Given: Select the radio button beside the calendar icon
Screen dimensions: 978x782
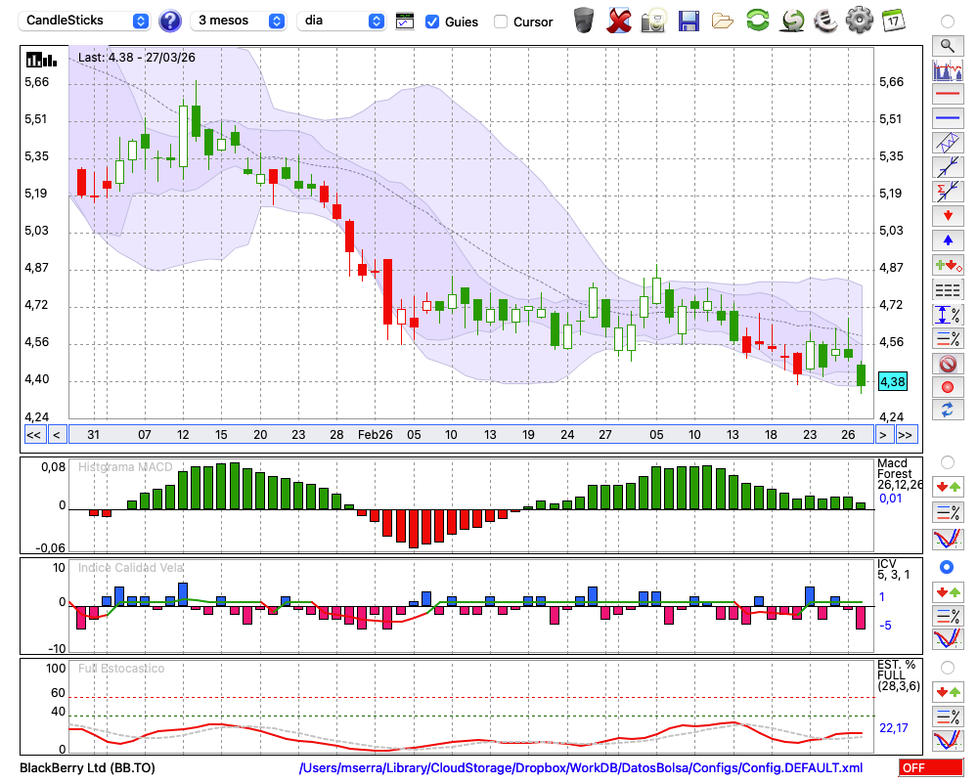Looking at the screenshot, I should pyautogui.click(x=948, y=22).
